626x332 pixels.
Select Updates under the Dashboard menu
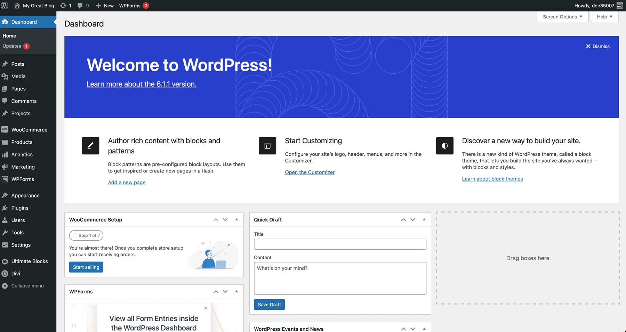click(12, 46)
